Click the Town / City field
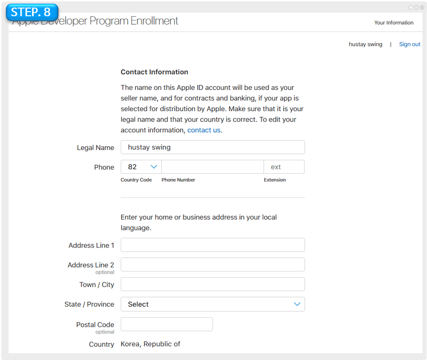This screenshot has height=360, width=427. coord(213,284)
